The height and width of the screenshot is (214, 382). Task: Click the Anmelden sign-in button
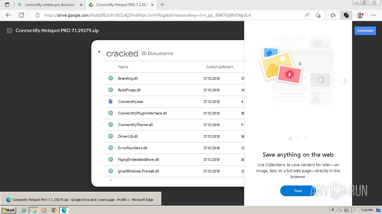click(365, 31)
